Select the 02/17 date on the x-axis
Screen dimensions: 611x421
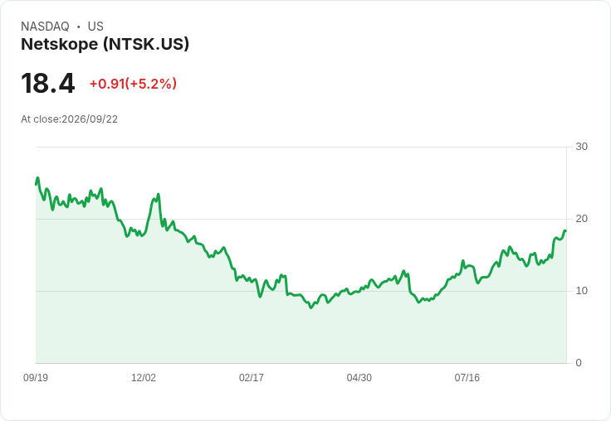252,377
